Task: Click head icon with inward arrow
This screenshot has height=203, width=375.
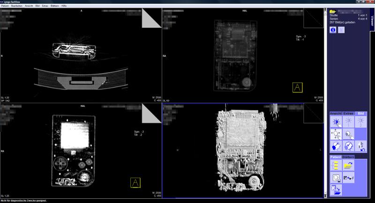Action: tap(348, 146)
